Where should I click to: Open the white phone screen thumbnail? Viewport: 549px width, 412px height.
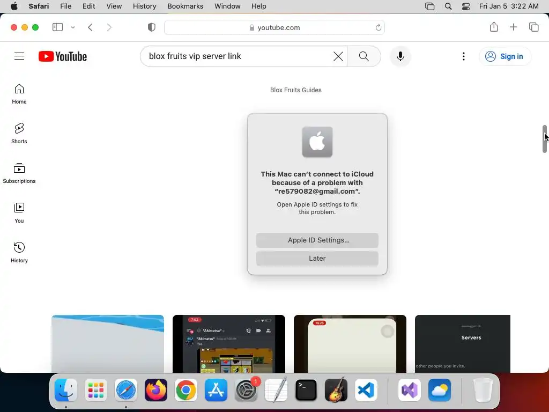350,344
